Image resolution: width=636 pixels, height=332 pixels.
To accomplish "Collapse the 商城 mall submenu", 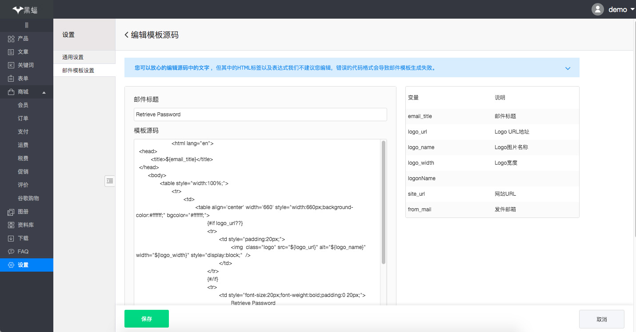I will [x=44, y=92].
